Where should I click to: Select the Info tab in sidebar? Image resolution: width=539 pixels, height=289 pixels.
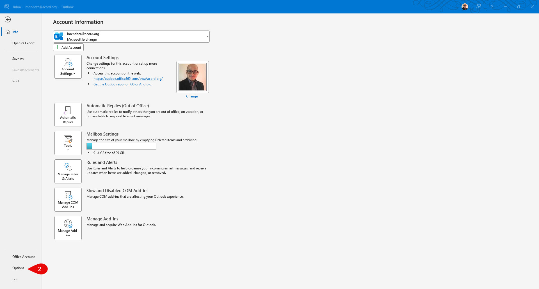(15, 32)
